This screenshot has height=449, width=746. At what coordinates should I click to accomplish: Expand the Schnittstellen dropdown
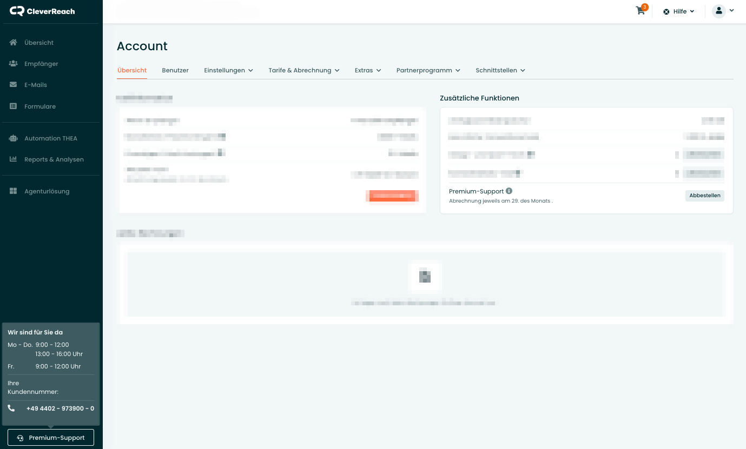click(x=500, y=70)
